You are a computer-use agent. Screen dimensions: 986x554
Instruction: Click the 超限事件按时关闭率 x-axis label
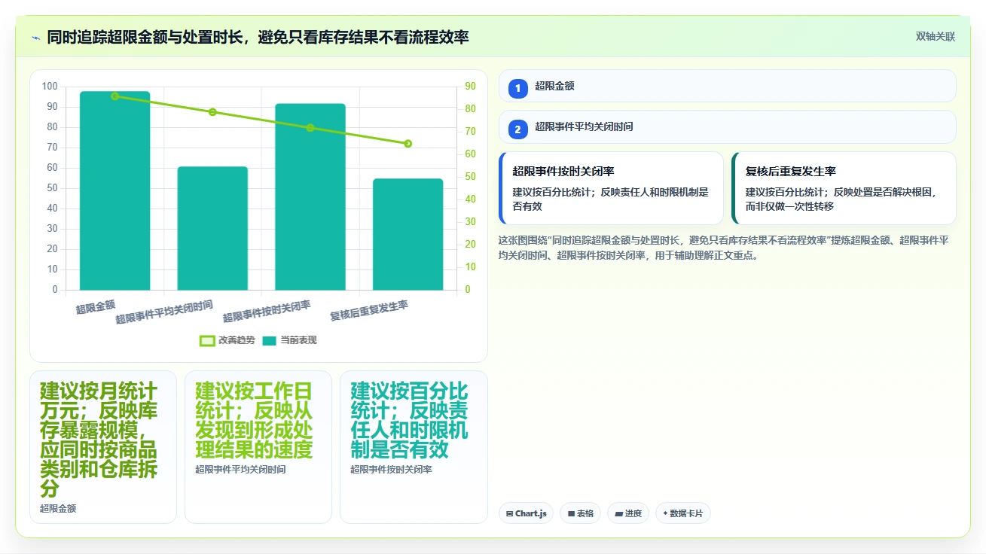point(267,312)
